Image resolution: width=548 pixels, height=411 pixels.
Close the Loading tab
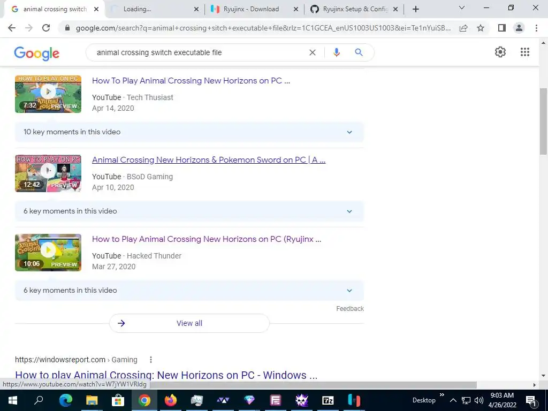(196, 9)
